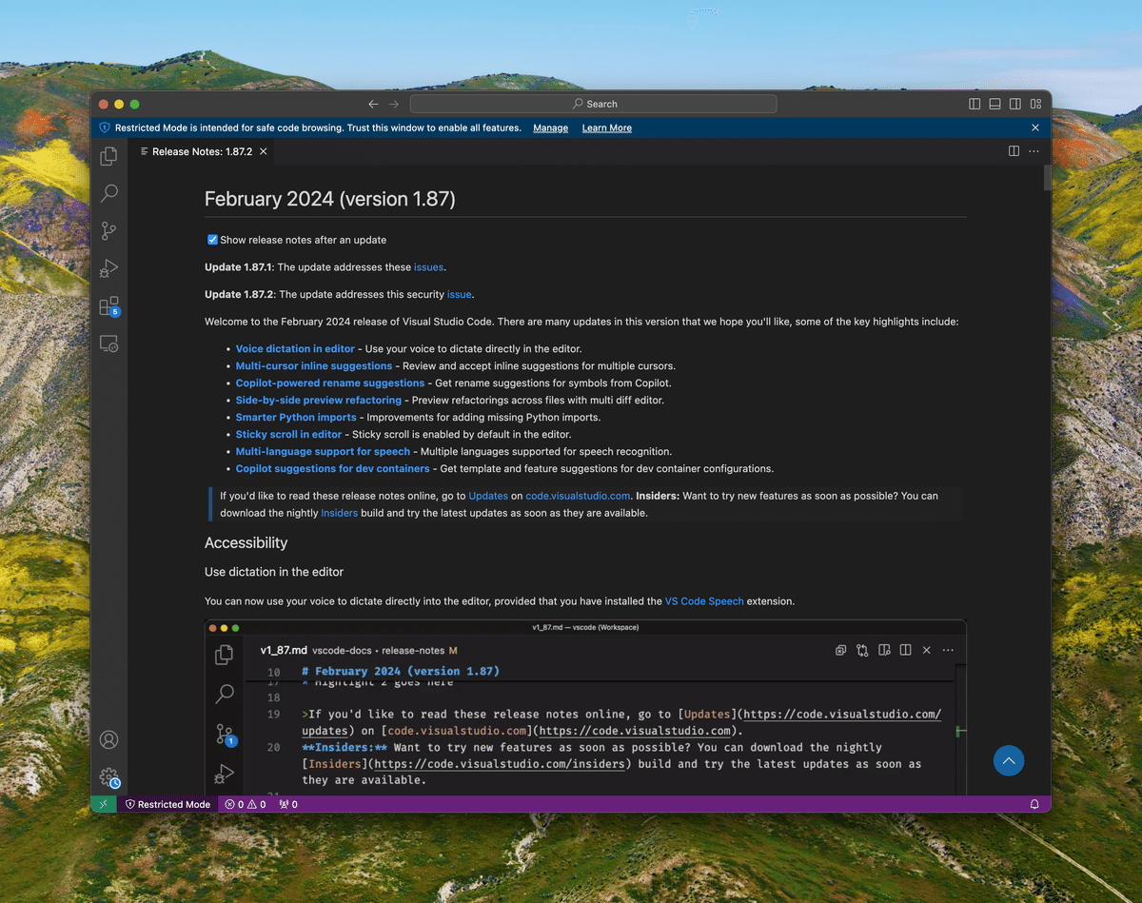Click the scroll-to-top round arrow button
Screen dimensions: 1142x903
1009,760
